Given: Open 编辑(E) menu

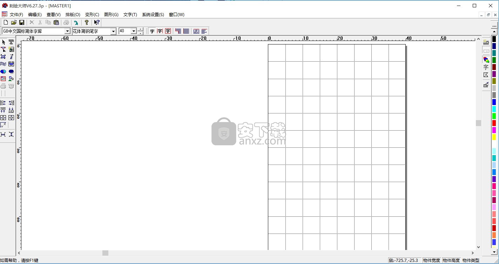Looking at the screenshot, I should tap(35, 15).
